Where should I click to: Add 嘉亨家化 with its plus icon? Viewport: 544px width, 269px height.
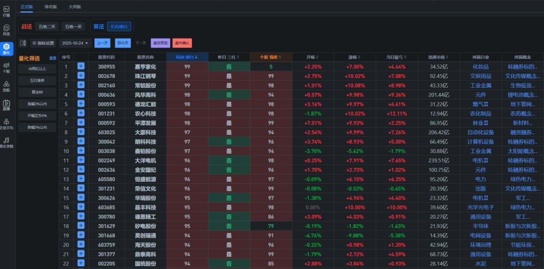[x=81, y=66]
